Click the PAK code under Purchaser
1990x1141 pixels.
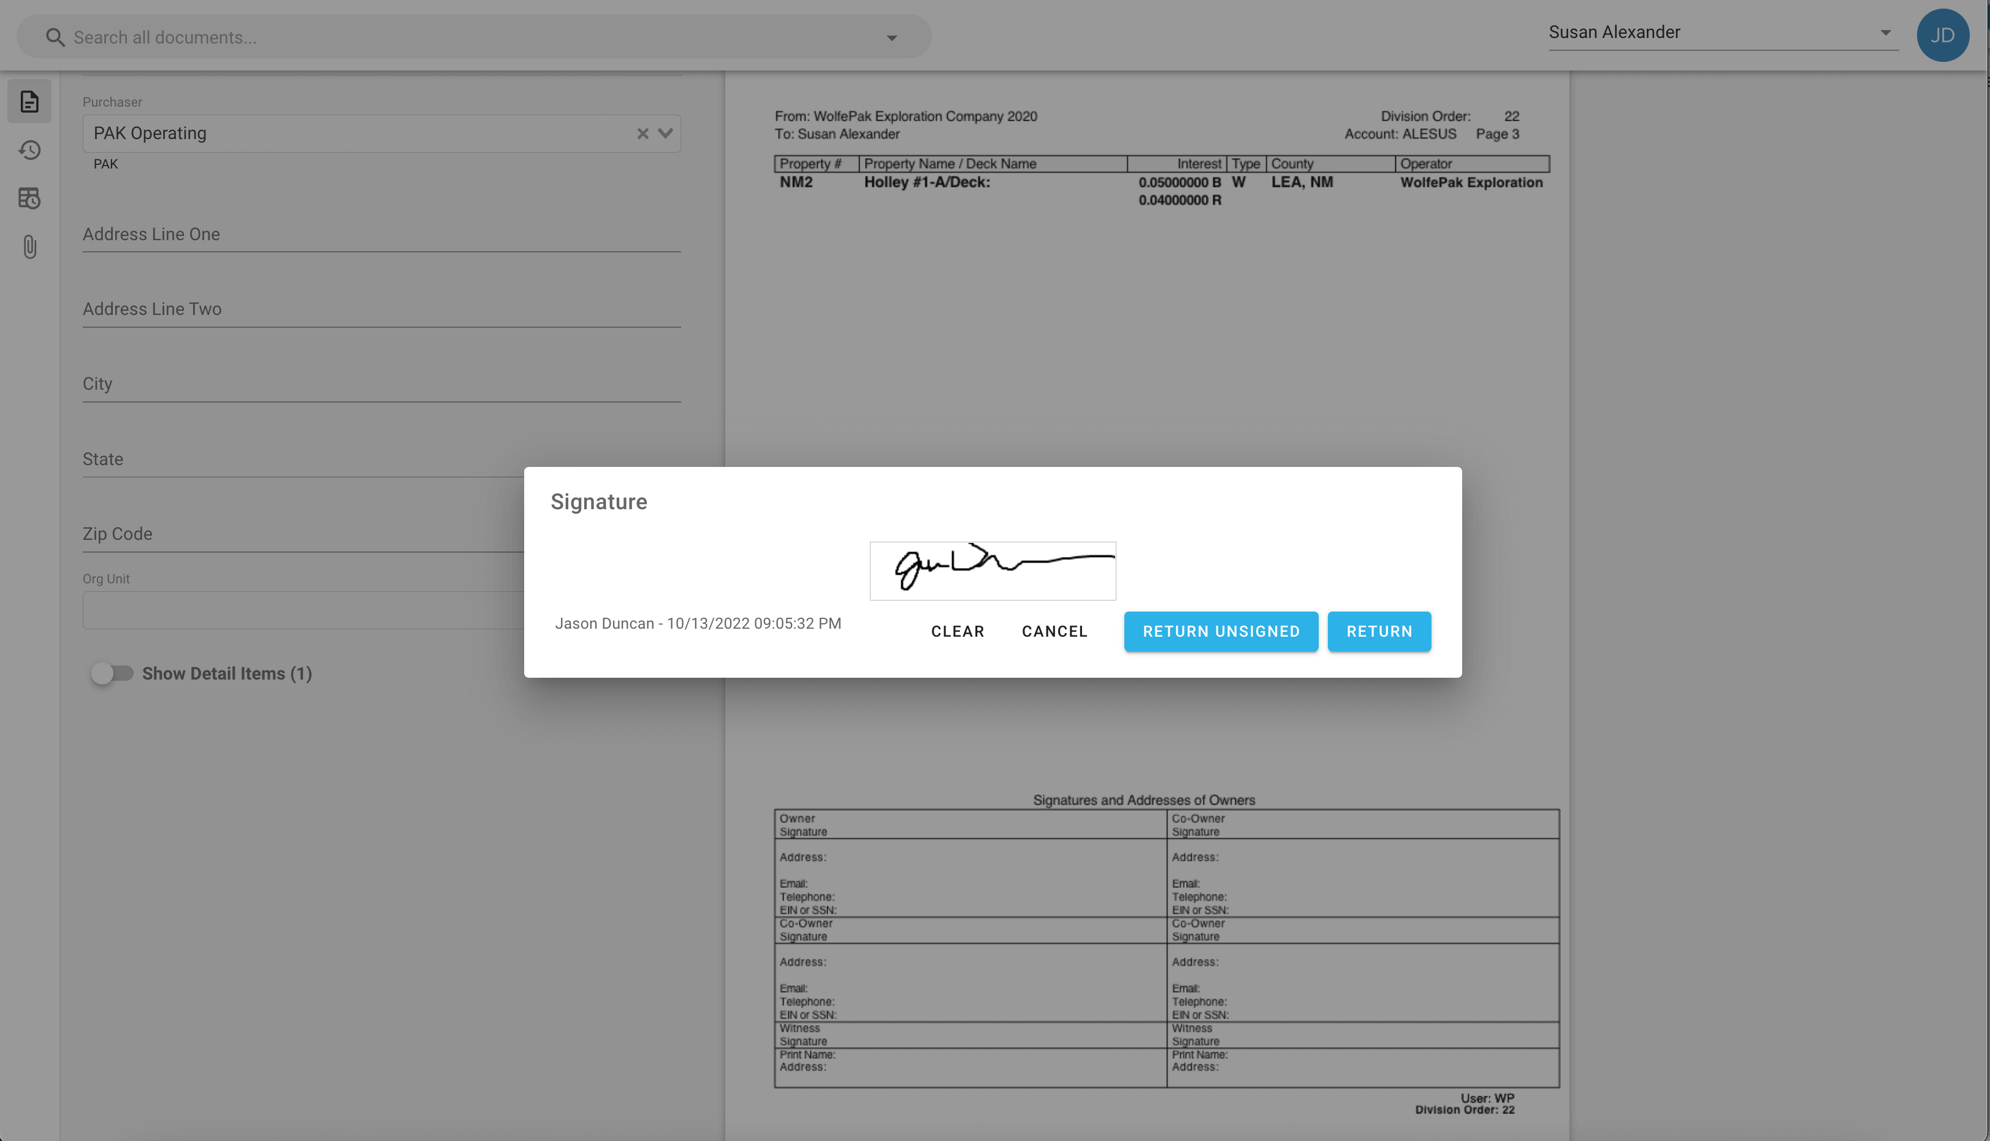(106, 164)
